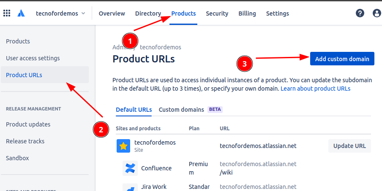Open the Overview tab

coord(112,13)
